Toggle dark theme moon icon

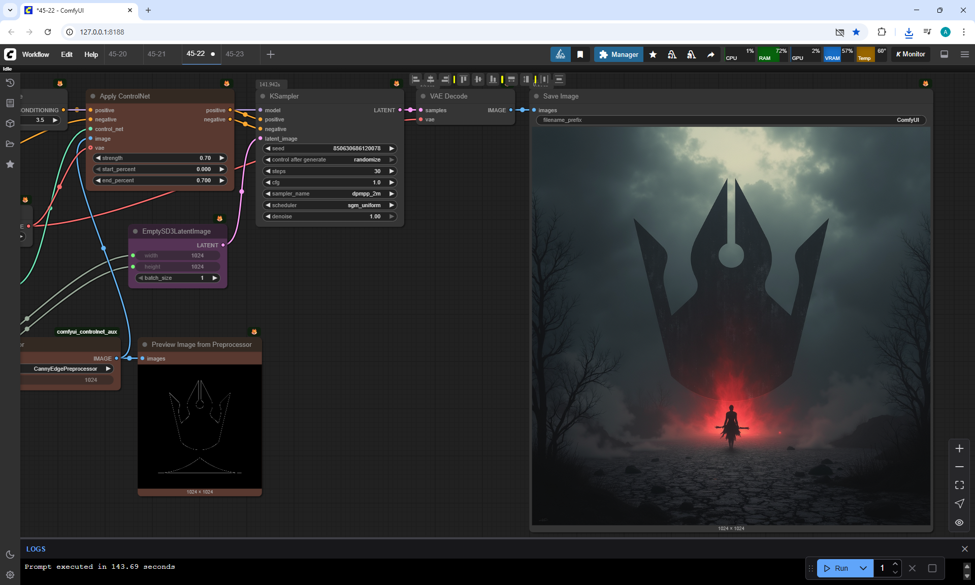pos(10,555)
